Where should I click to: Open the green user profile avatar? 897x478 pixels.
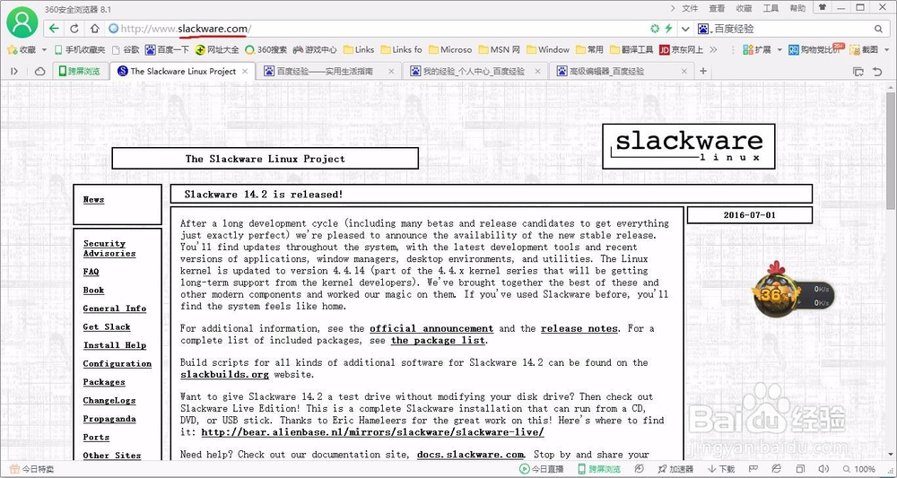tap(22, 22)
